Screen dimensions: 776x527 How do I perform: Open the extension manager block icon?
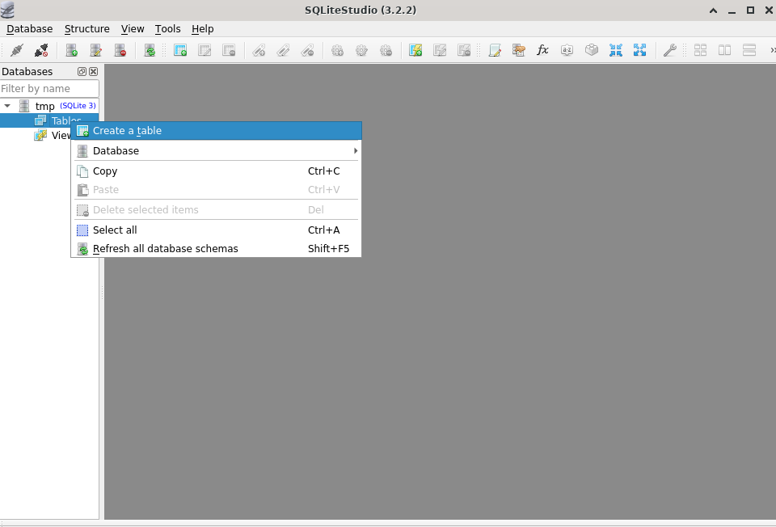[592, 50]
